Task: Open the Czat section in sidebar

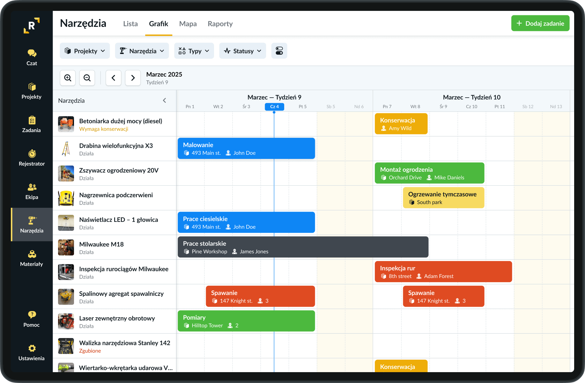Action: click(32, 57)
